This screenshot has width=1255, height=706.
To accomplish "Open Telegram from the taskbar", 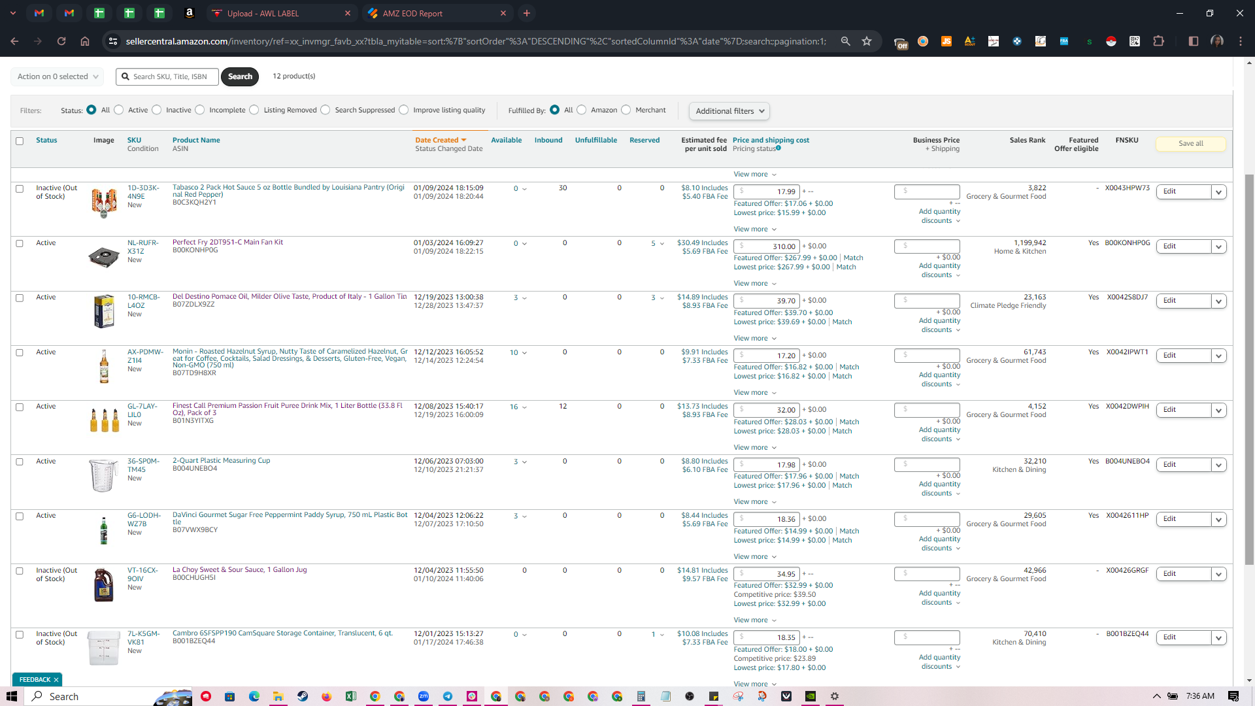I will click(x=448, y=696).
